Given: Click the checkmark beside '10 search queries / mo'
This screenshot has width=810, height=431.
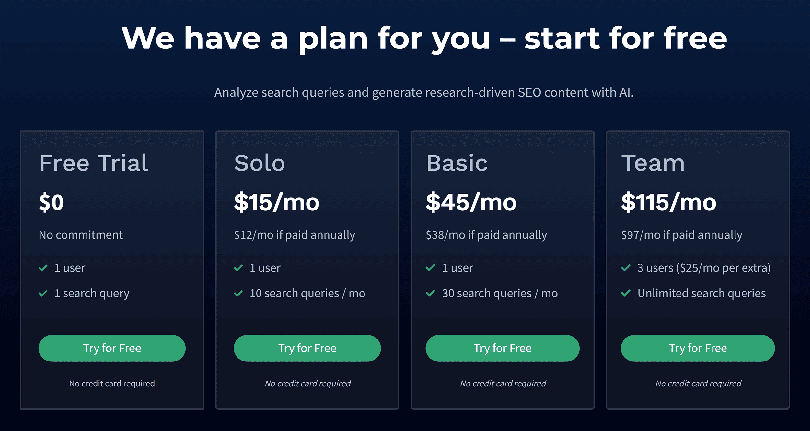Looking at the screenshot, I should 239,294.
